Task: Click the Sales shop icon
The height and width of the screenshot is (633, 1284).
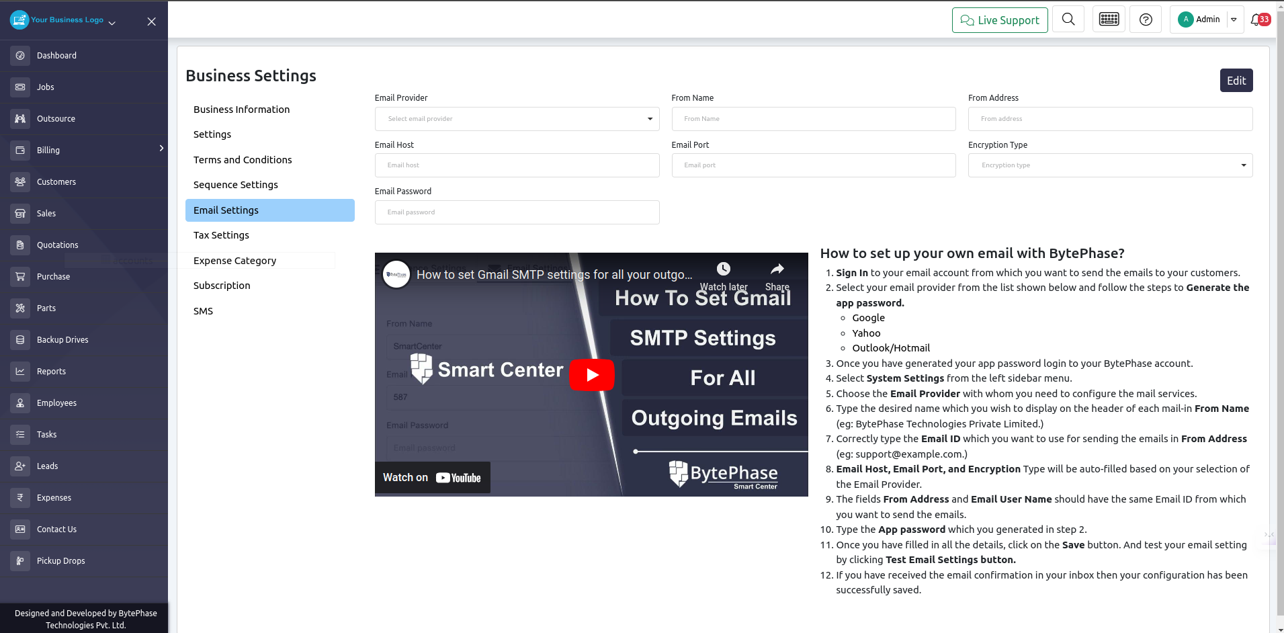Action: 20,214
